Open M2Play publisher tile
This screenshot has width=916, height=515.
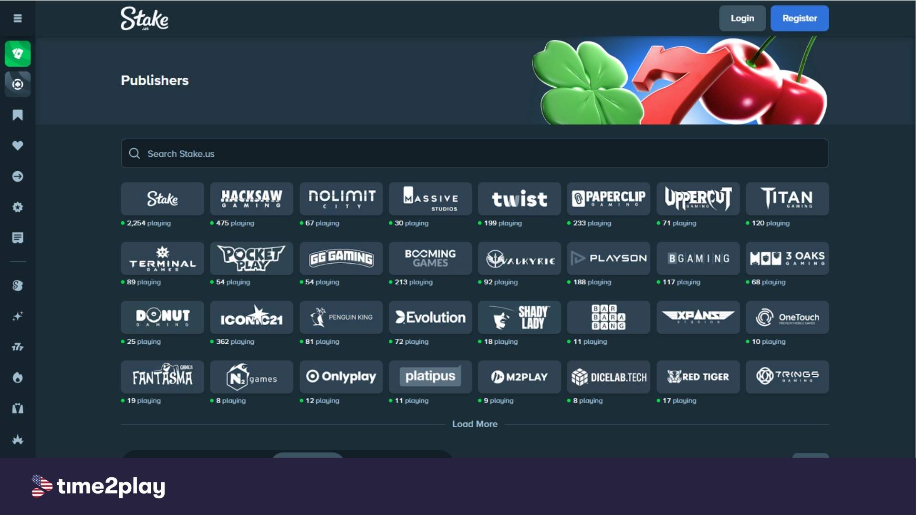[520, 377]
